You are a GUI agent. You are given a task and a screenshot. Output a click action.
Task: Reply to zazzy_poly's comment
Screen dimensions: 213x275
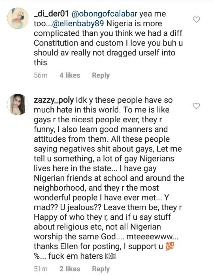(x=101, y=269)
